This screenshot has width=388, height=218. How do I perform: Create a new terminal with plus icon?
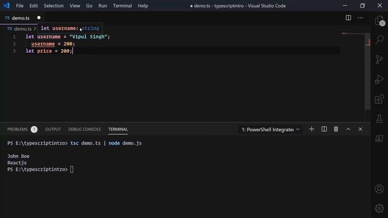[x=312, y=129]
